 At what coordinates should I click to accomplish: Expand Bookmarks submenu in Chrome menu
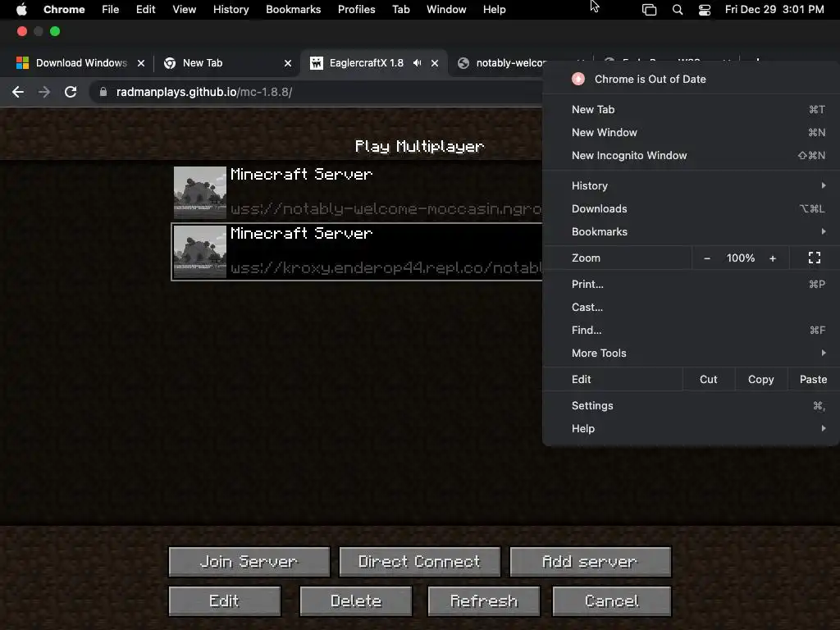coord(691,232)
